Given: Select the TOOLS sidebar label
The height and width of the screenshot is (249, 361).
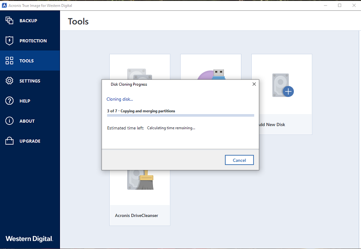Looking at the screenshot, I should click(27, 61).
